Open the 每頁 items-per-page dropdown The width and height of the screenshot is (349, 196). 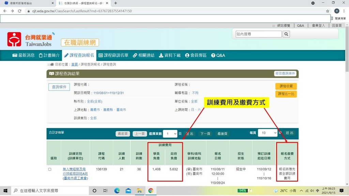[268, 133]
